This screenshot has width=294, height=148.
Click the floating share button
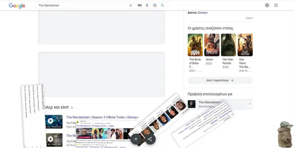(150, 139)
